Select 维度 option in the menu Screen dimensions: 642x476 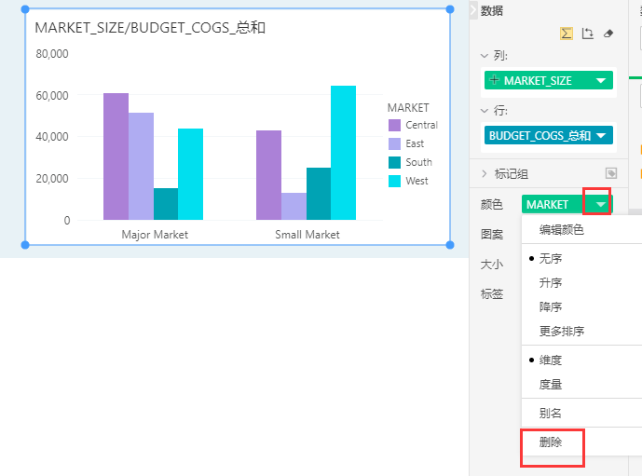click(x=551, y=360)
